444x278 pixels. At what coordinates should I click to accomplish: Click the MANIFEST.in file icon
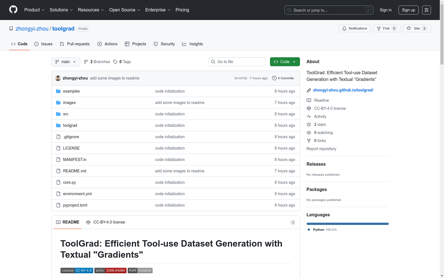58,160
